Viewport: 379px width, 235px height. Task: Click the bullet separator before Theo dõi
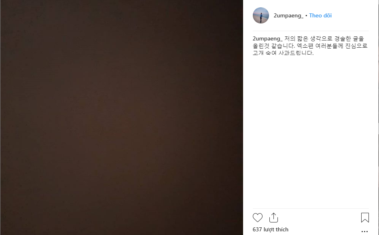coord(306,16)
